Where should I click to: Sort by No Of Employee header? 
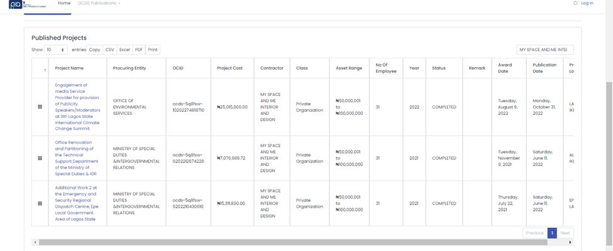386,68
